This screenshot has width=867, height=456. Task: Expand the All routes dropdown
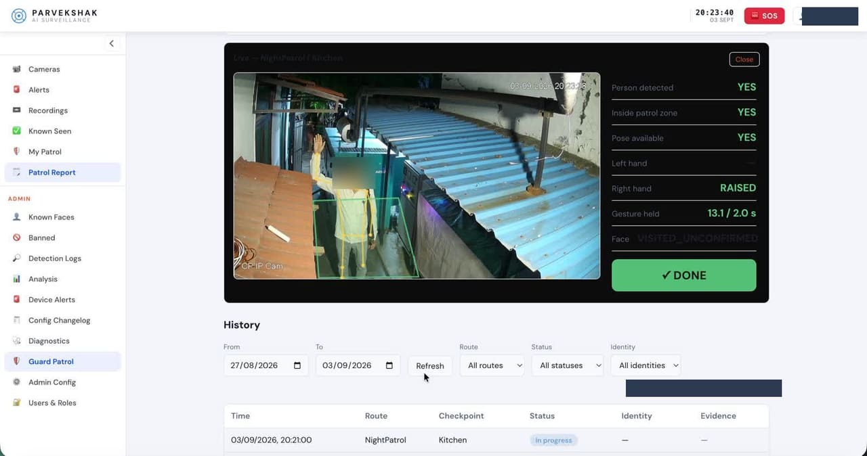point(492,365)
